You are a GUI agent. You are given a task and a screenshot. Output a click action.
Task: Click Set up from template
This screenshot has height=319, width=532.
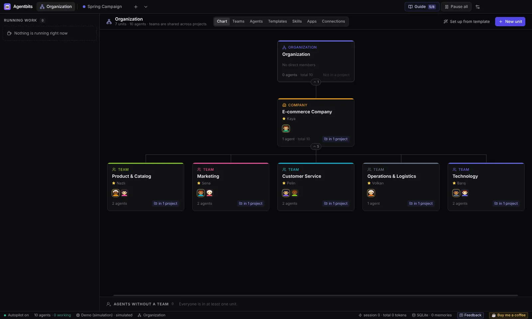coord(466,22)
